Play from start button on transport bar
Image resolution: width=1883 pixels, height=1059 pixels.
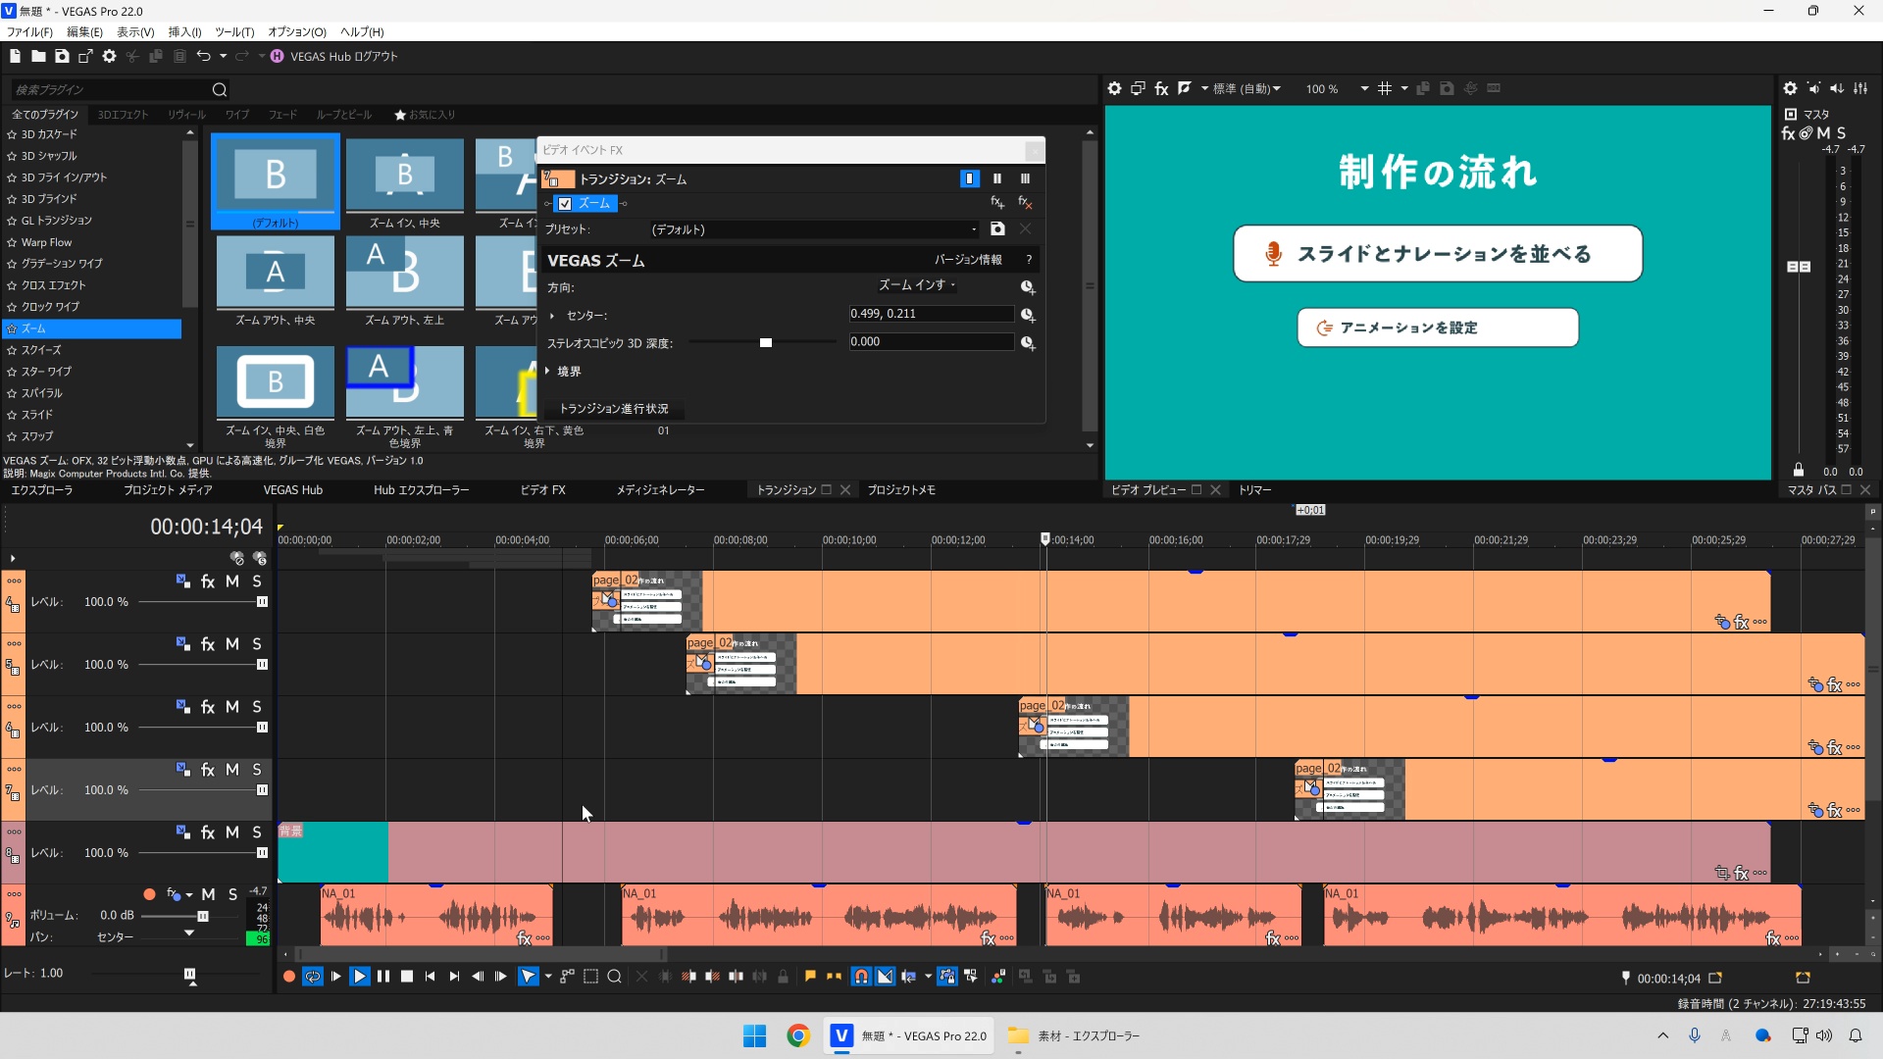336,977
